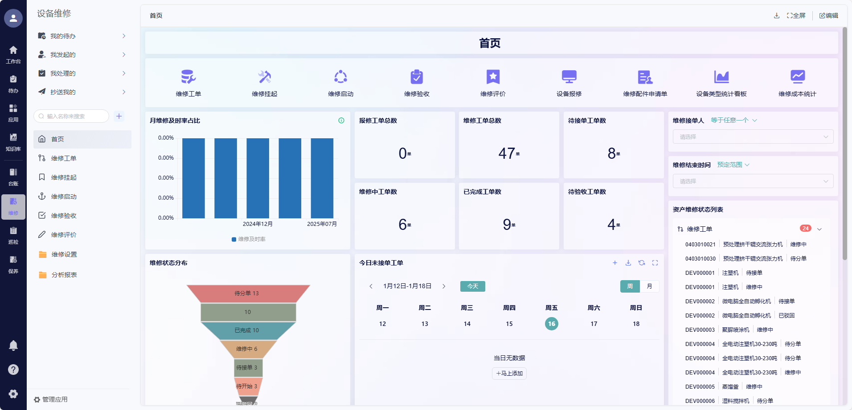Click the +马上添加 button
Image resolution: width=852 pixels, height=410 pixels.
(509, 374)
